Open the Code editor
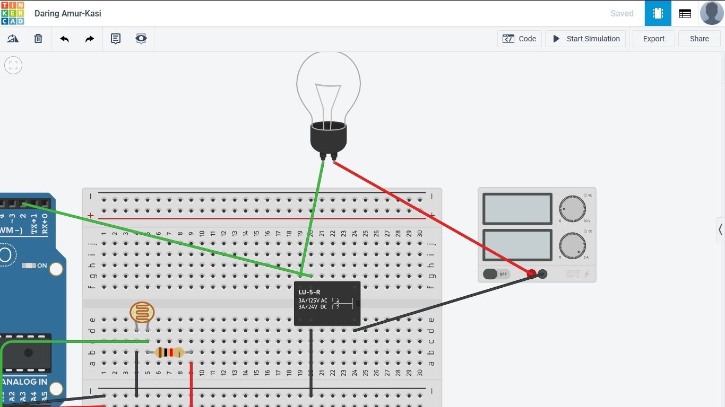This screenshot has width=725, height=407. click(x=520, y=38)
